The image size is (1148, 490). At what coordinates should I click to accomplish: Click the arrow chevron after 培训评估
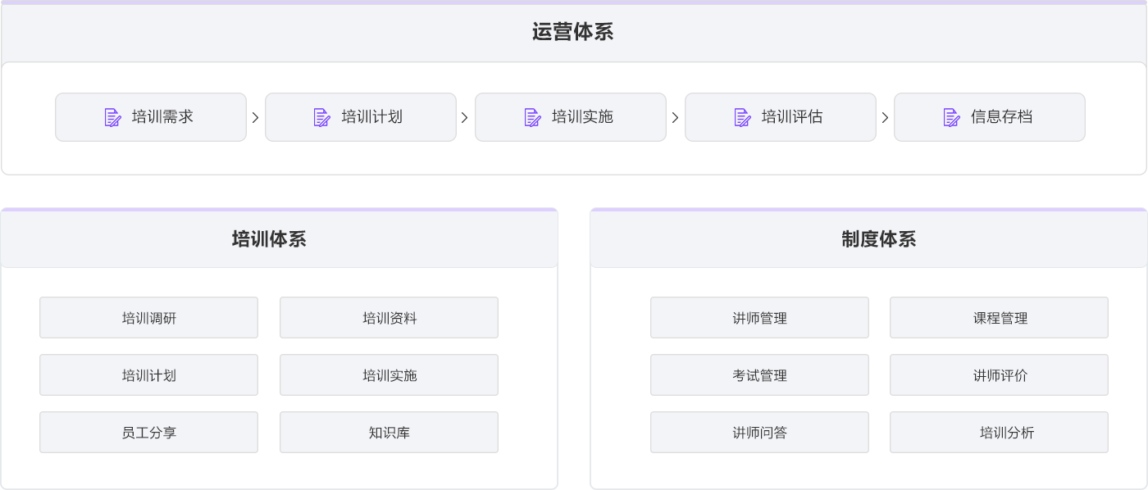885,117
